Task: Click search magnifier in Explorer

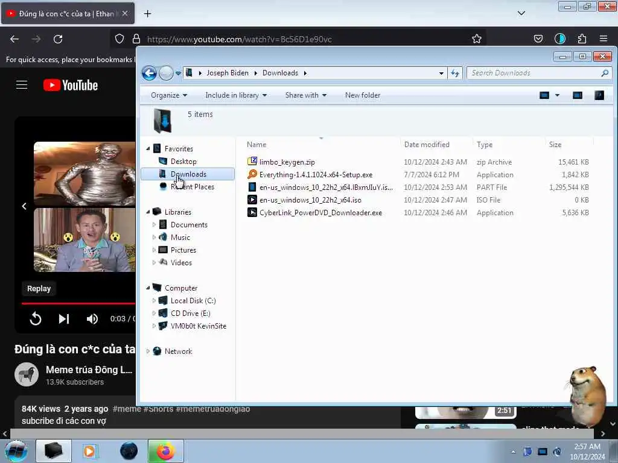Action: (x=605, y=73)
